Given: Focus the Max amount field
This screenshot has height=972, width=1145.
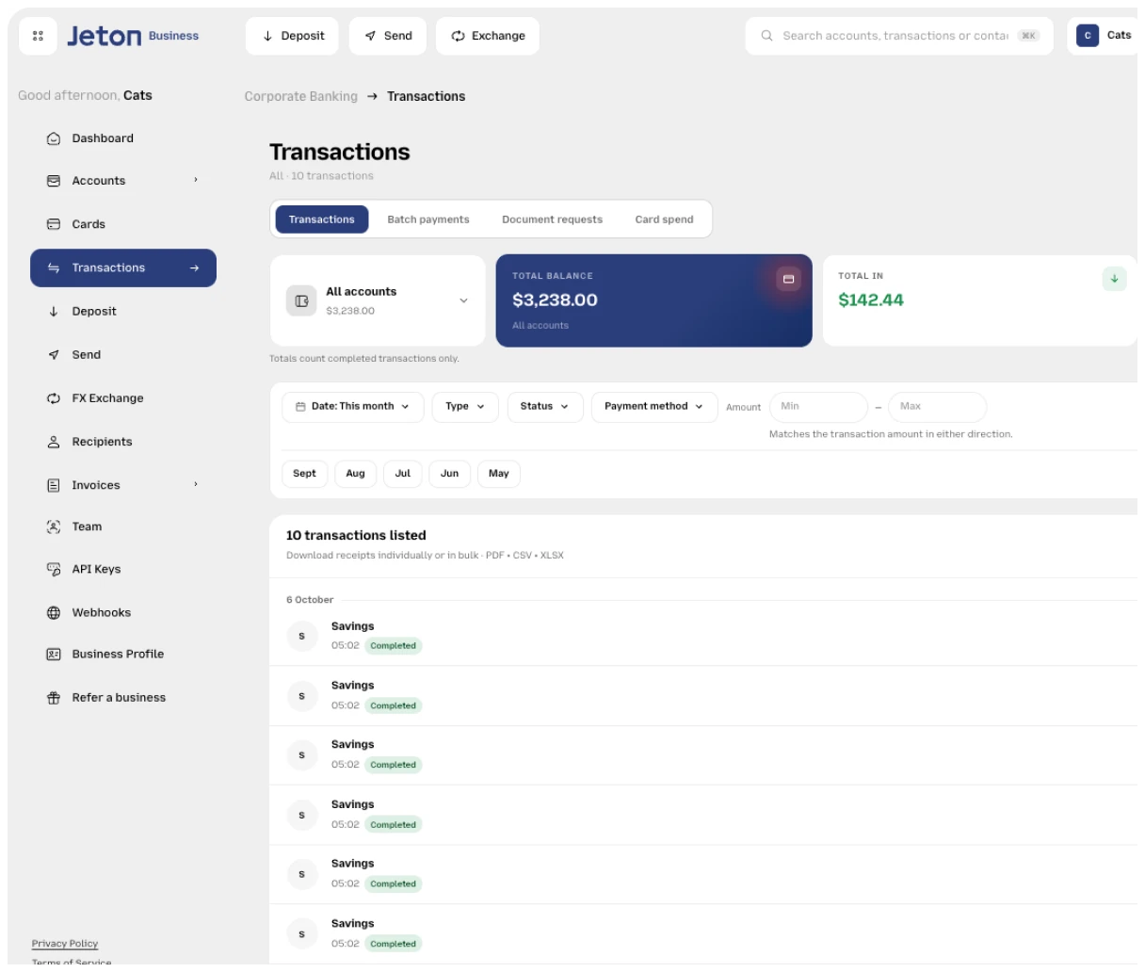Looking at the screenshot, I should [x=937, y=407].
